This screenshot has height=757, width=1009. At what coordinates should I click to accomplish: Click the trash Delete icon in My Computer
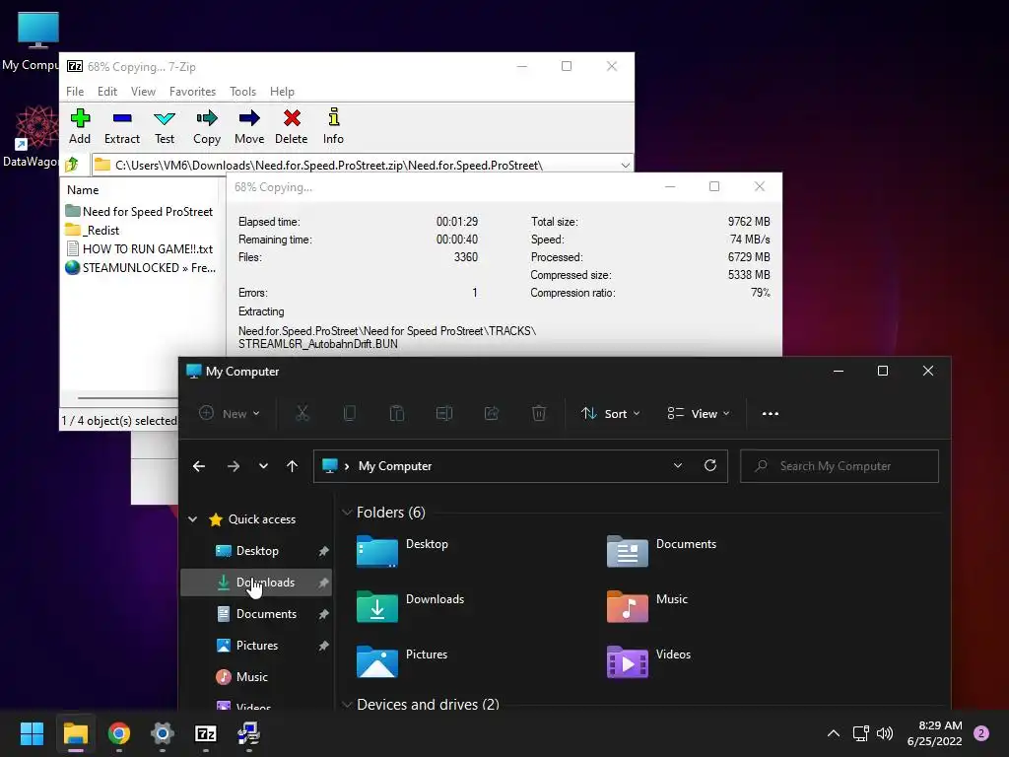pyautogui.click(x=539, y=413)
